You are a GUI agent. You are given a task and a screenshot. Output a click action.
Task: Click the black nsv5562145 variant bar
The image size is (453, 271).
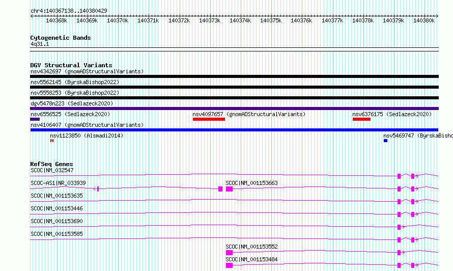tap(234, 87)
